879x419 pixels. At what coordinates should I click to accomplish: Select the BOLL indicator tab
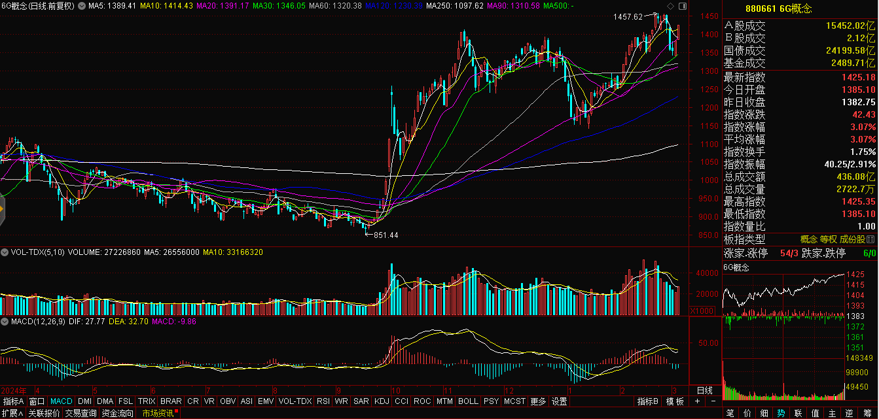pyautogui.click(x=468, y=401)
